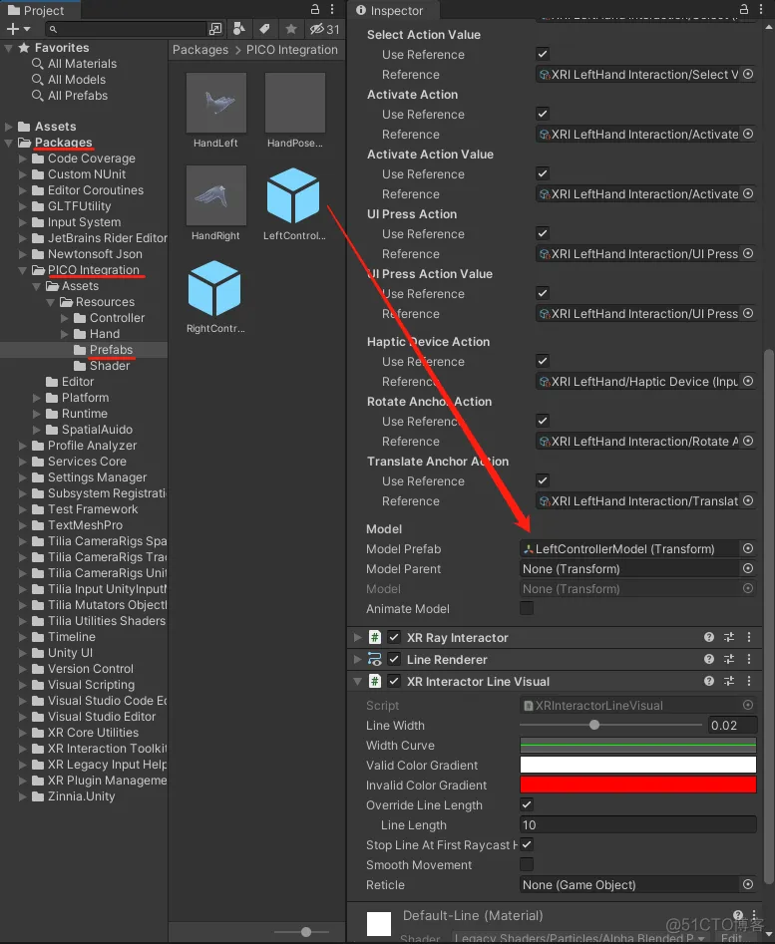Click the search by type icon

click(x=239, y=29)
